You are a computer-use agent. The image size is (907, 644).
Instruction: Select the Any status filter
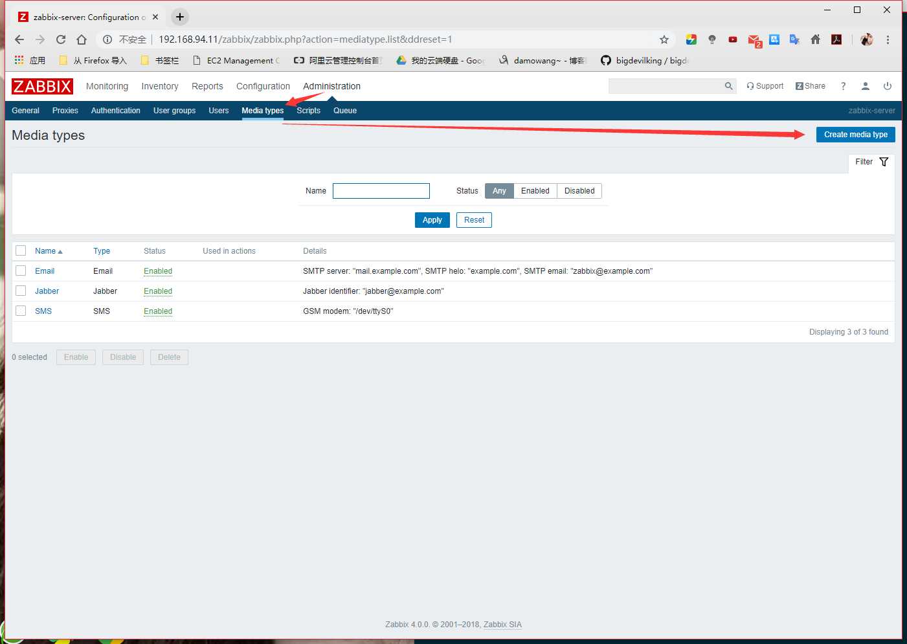[x=499, y=191]
